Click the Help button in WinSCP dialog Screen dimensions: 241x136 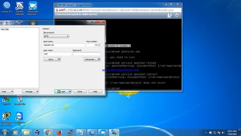95,91
